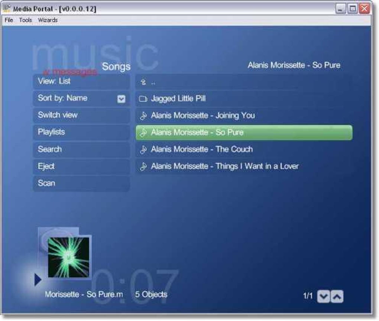The height and width of the screenshot is (321, 379).
Task: Click the note icon for The Couch
Action: point(143,150)
